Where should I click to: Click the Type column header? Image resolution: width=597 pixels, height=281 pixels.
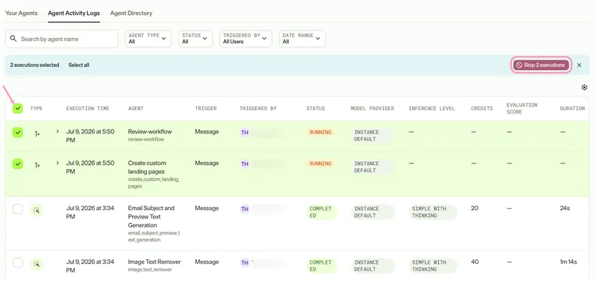point(36,108)
